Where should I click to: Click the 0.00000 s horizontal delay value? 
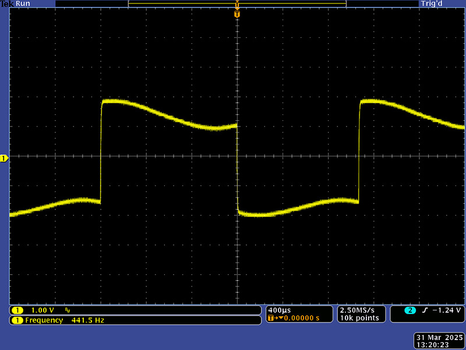(x=301, y=318)
